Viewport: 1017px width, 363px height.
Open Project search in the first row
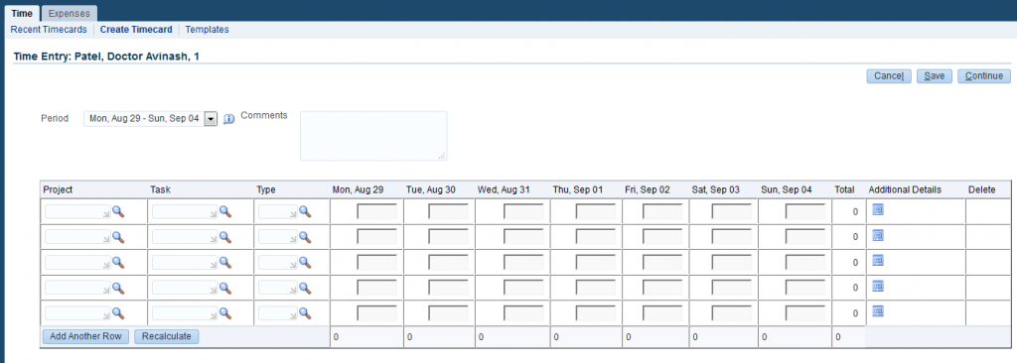point(118,211)
